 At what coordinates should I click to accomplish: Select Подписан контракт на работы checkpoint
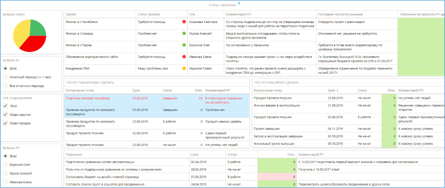click(x=88, y=98)
